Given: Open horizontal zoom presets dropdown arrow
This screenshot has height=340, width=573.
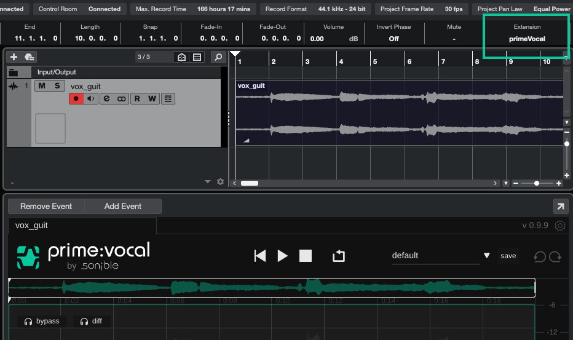Looking at the screenshot, I should (506, 183).
